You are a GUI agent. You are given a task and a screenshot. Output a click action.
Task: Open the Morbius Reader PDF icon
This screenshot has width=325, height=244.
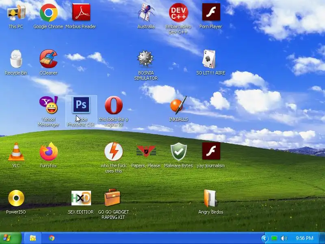click(81, 13)
